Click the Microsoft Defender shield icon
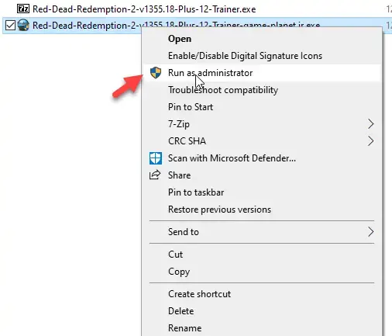 [x=156, y=158]
